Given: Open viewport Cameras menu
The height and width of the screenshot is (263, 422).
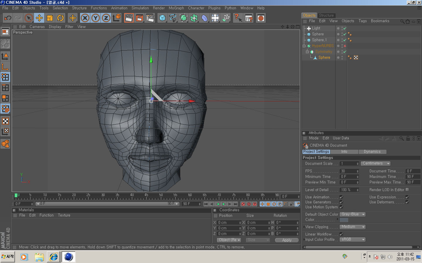Looking at the screenshot, I should 37,27.
